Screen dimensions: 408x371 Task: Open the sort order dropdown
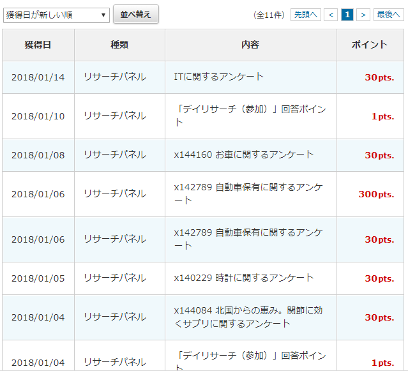tap(56, 15)
